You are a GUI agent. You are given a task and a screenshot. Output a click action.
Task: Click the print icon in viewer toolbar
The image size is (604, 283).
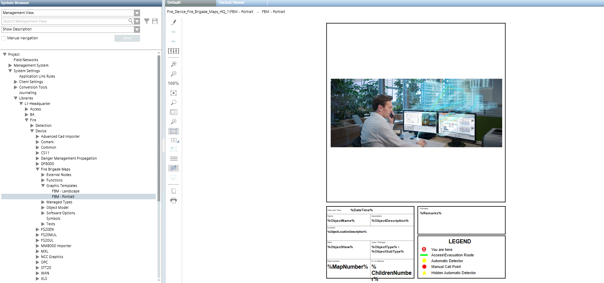click(174, 201)
